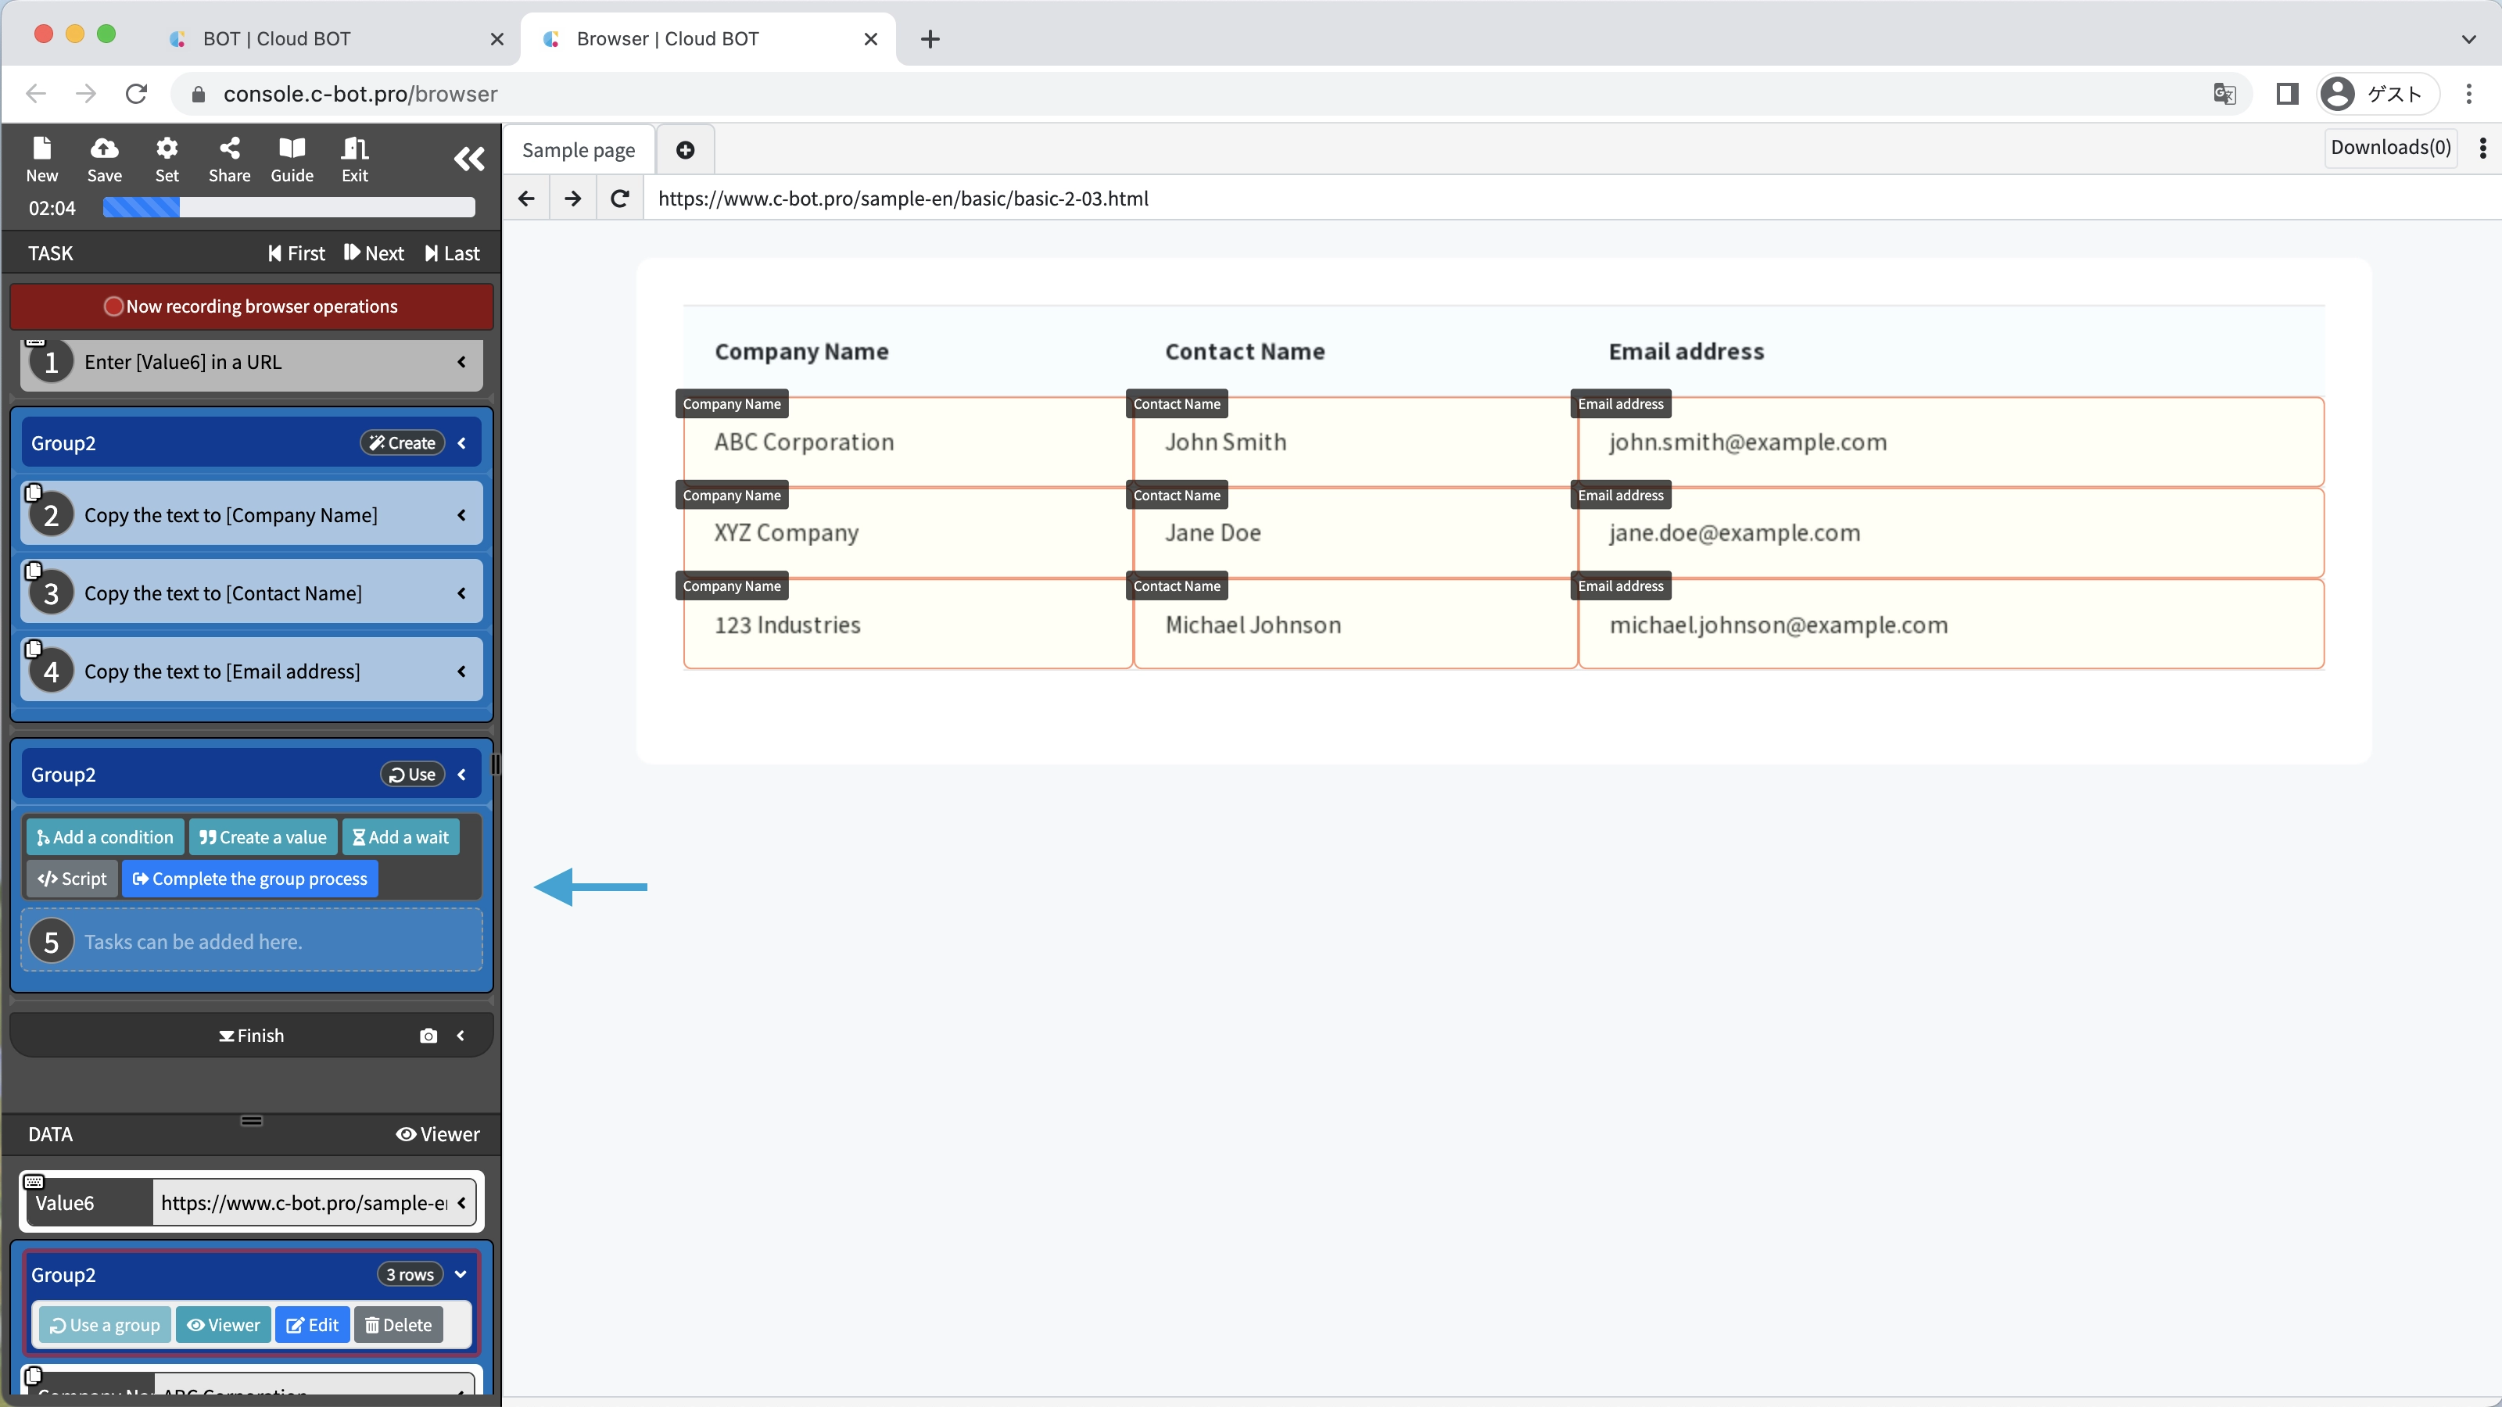This screenshot has width=2502, height=1407.
Task: Click the recording time progress bar
Action: click(289, 208)
